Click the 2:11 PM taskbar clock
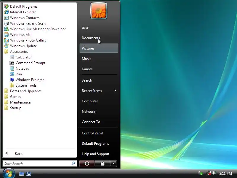 225,173
